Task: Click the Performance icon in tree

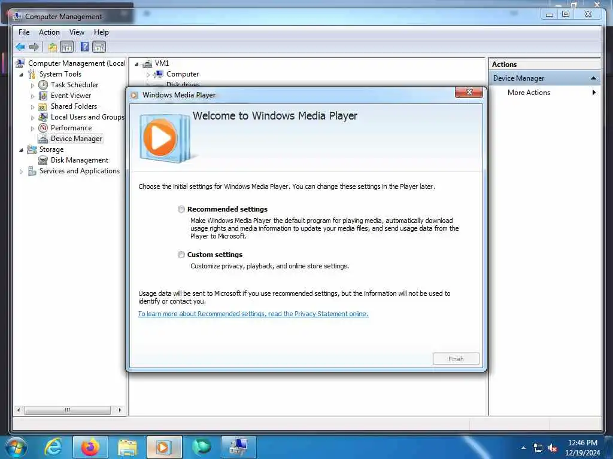Action: (43, 128)
